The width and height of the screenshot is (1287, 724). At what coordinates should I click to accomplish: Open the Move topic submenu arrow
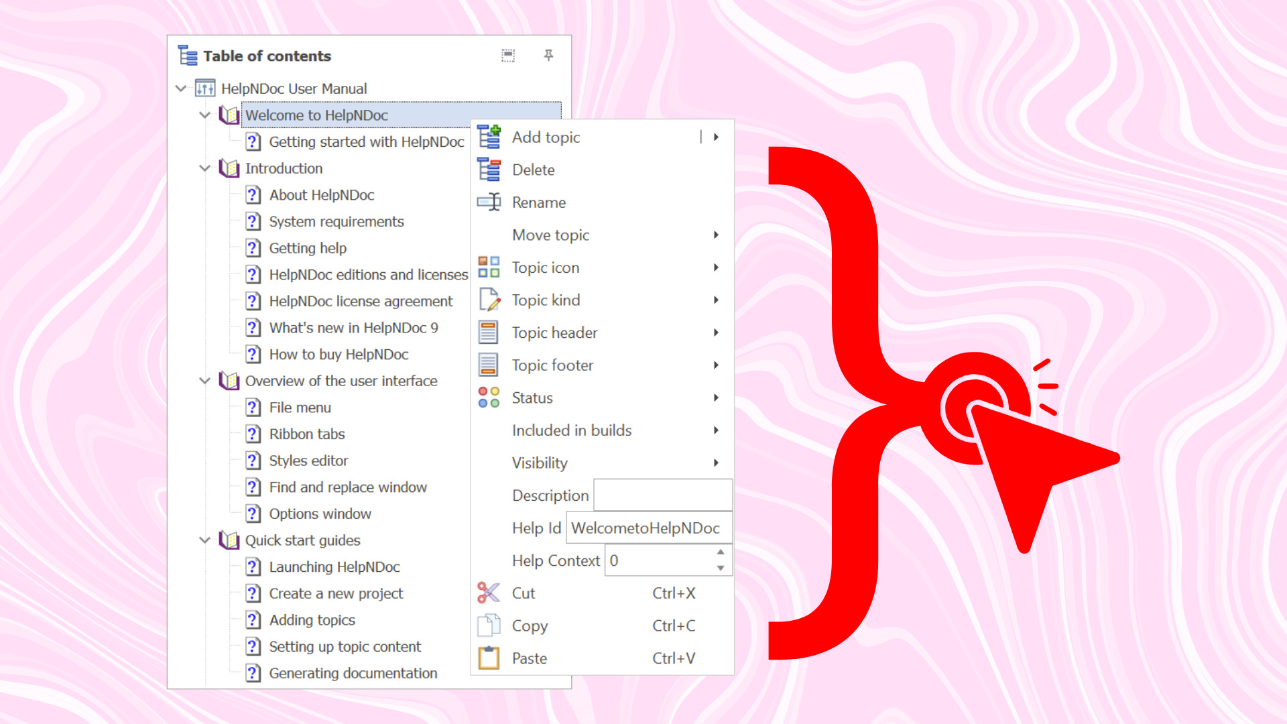pyautogui.click(x=717, y=235)
